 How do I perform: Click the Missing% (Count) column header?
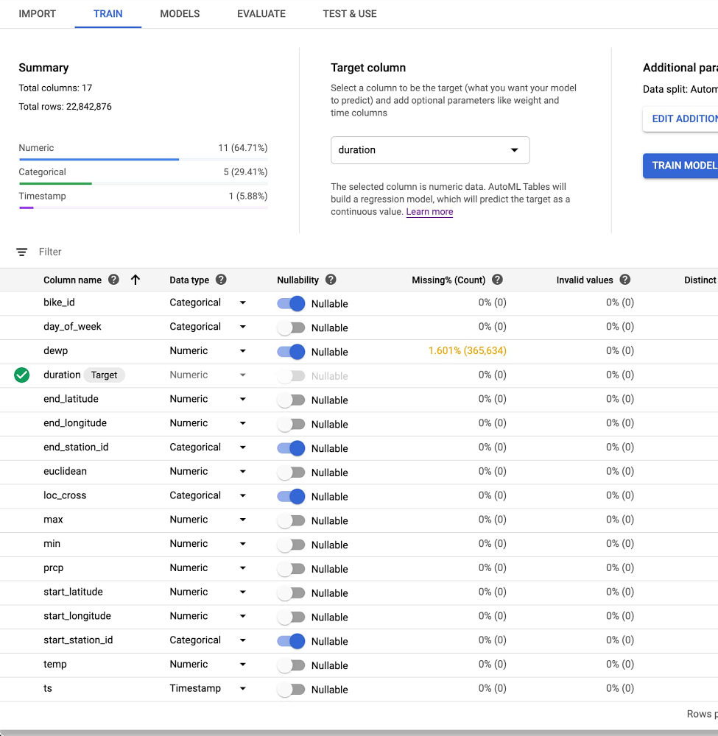(x=448, y=280)
